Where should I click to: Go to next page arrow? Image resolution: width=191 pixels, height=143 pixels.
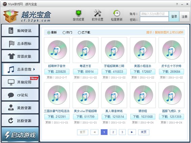[132, 132]
